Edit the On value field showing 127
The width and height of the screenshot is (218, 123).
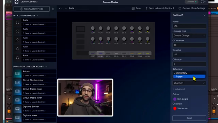pyautogui.click(x=189, y=55)
